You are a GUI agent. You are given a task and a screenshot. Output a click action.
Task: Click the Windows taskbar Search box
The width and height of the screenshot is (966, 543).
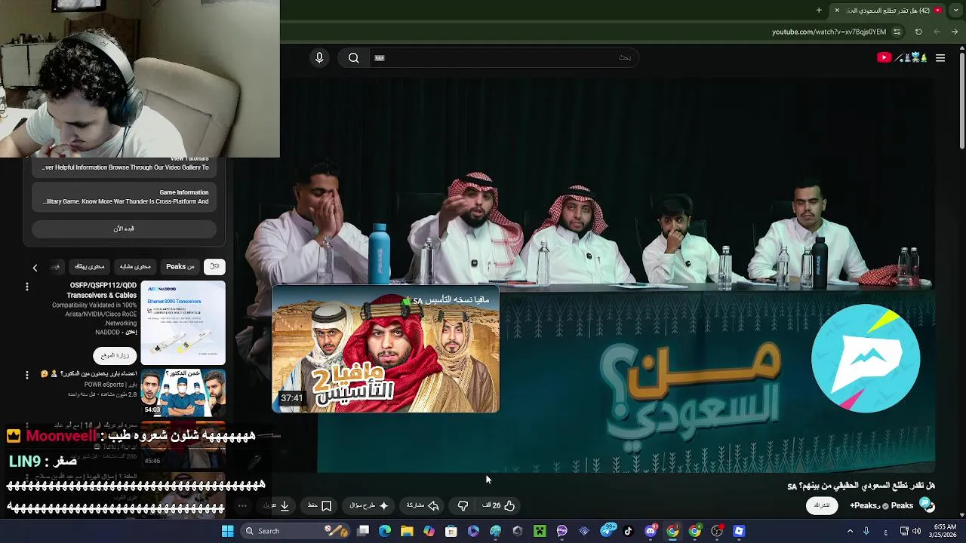[x=297, y=531]
